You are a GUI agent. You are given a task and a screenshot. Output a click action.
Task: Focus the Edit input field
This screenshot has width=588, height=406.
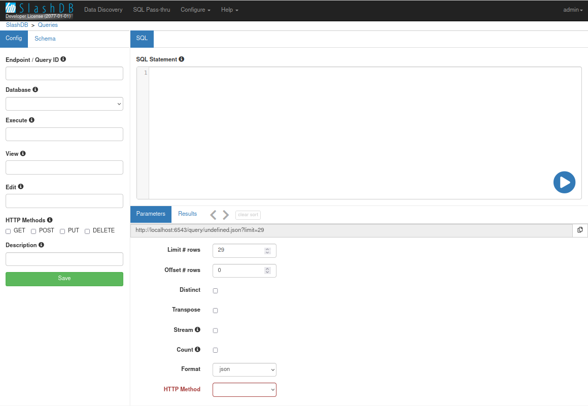click(64, 201)
